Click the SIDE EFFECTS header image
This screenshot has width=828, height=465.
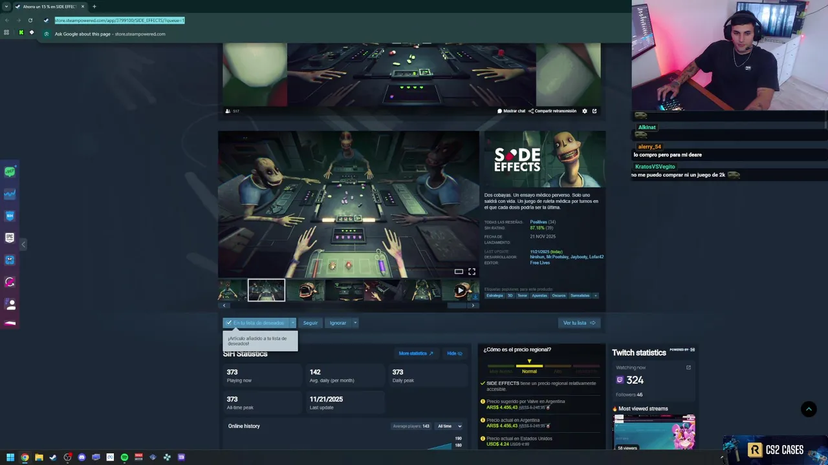pos(545,160)
